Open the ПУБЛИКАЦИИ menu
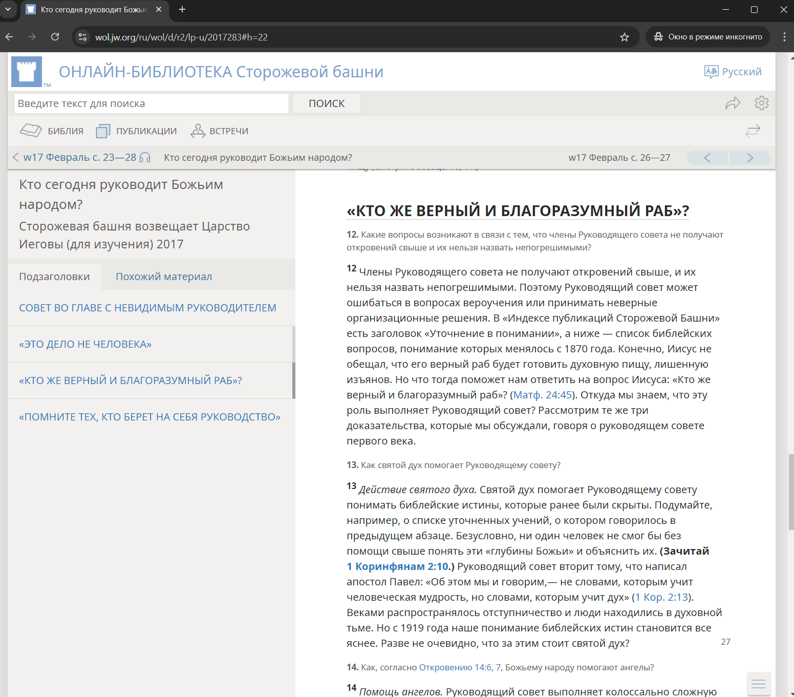794x697 pixels. pos(137,131)
